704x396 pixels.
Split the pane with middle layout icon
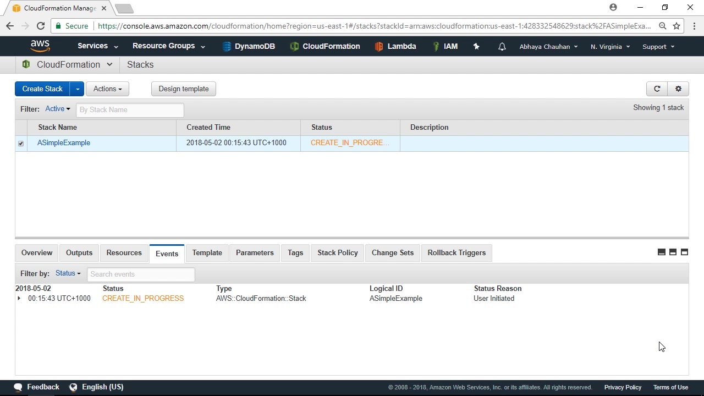[x=673, y=252]
